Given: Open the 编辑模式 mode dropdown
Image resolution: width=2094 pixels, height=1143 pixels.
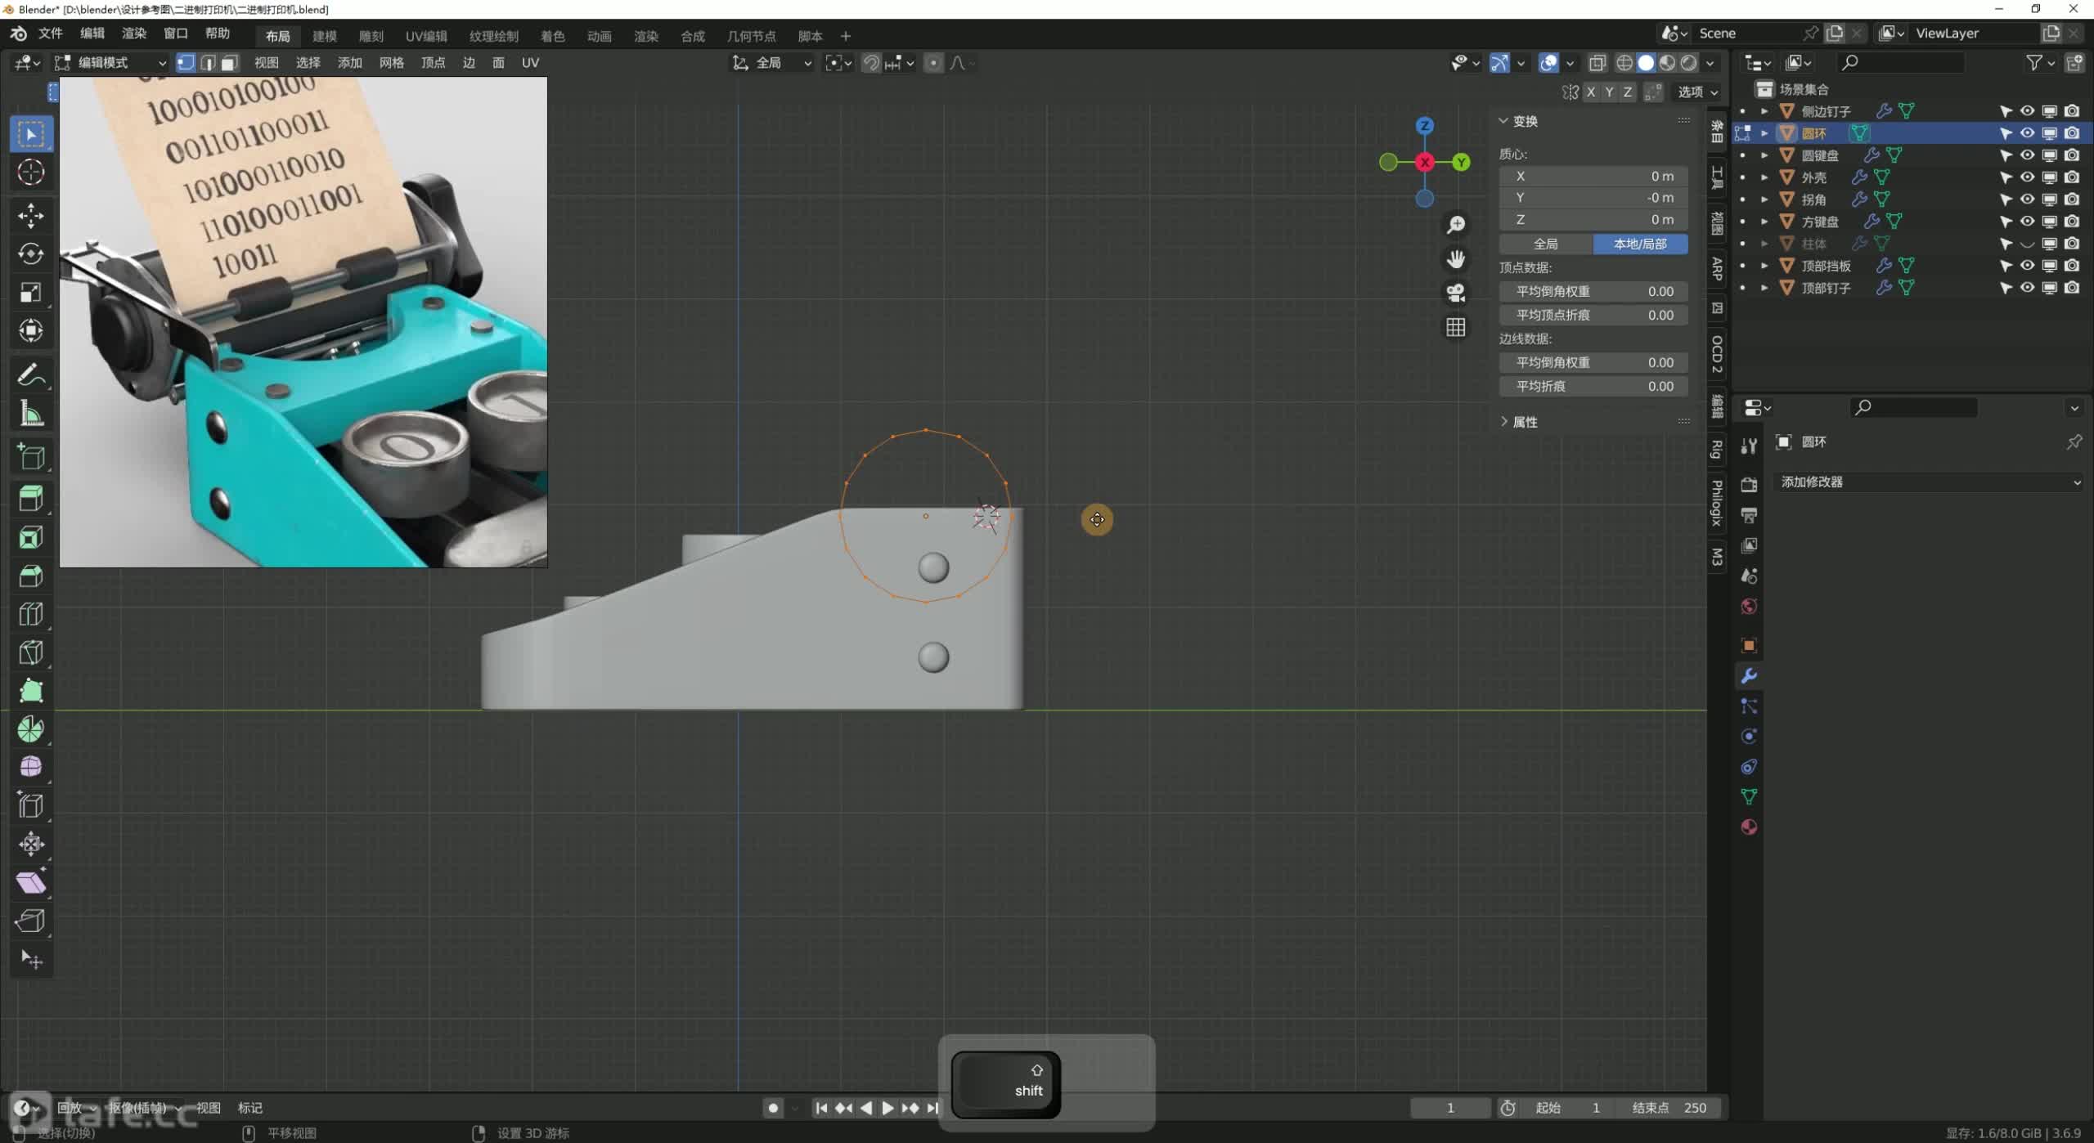Looking at the screenshot, I should click(110, 63).
